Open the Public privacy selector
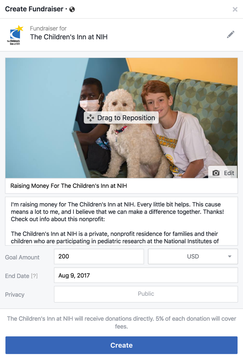Image resolution: width=243 pixels, height=359 pixels. click(146, 294)
